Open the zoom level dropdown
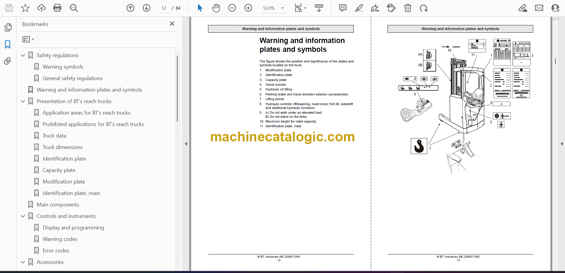Screen dimensions: 565x273 pyautogui.click(x=282, y=8)
